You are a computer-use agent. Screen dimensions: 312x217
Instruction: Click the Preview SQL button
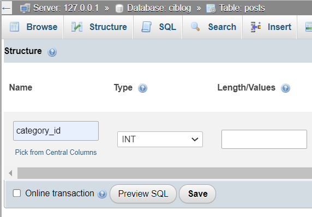point(143,194)
